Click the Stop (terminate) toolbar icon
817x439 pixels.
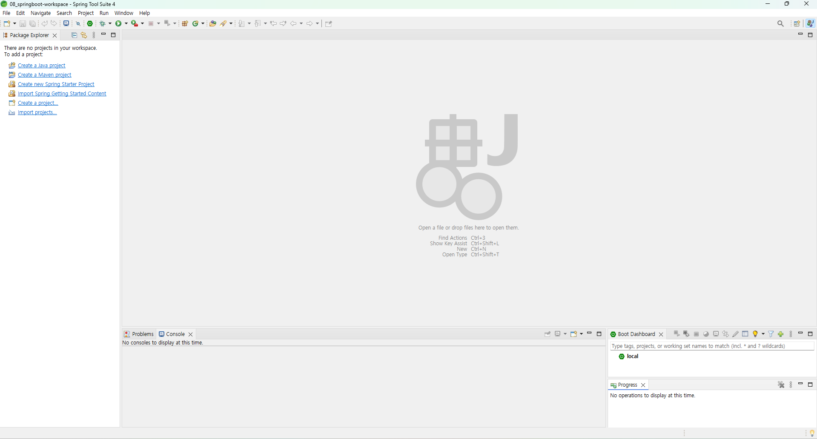(151, 23)
